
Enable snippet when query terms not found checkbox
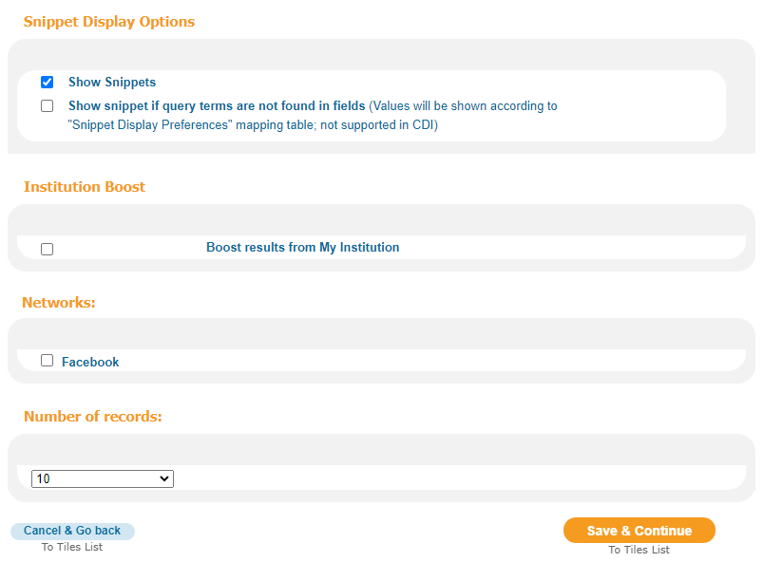(x=47, y=105)
